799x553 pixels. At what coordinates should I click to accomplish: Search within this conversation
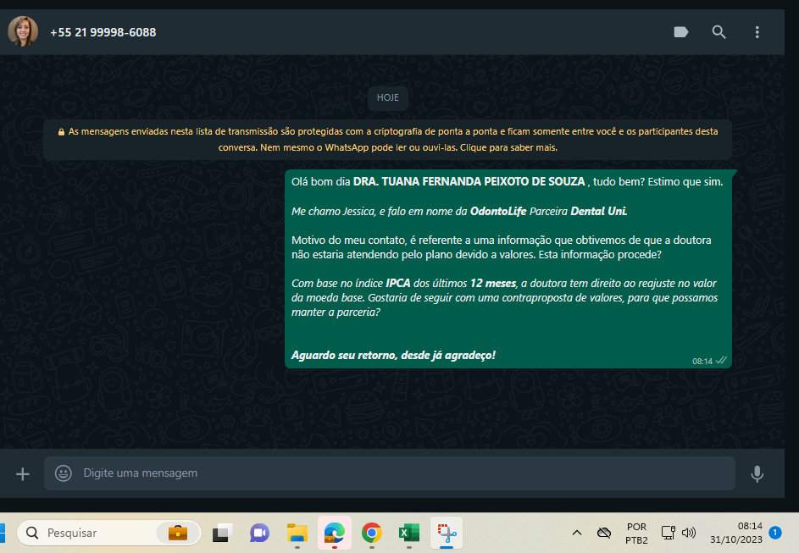(x=719, y=32)
